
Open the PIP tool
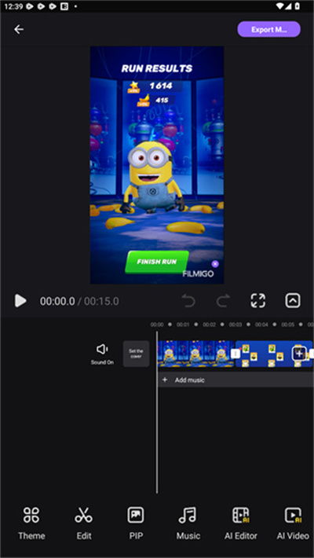(136, 523)
